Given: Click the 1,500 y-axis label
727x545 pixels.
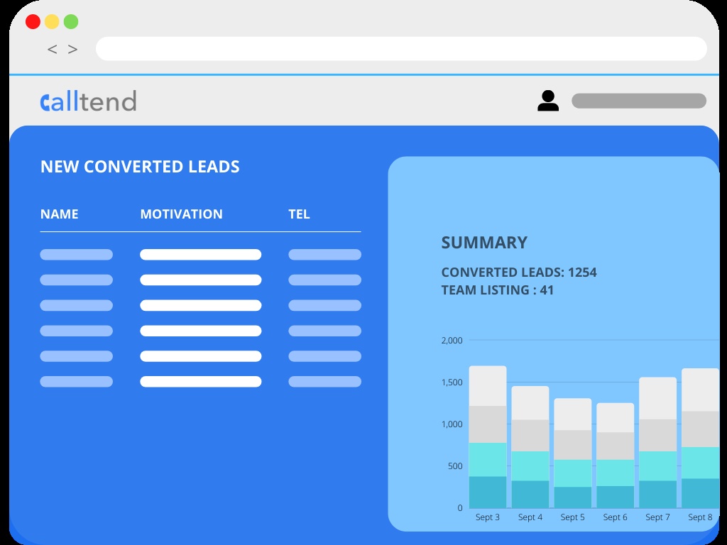Looking at the screenshot, I should tap(452, 382).
